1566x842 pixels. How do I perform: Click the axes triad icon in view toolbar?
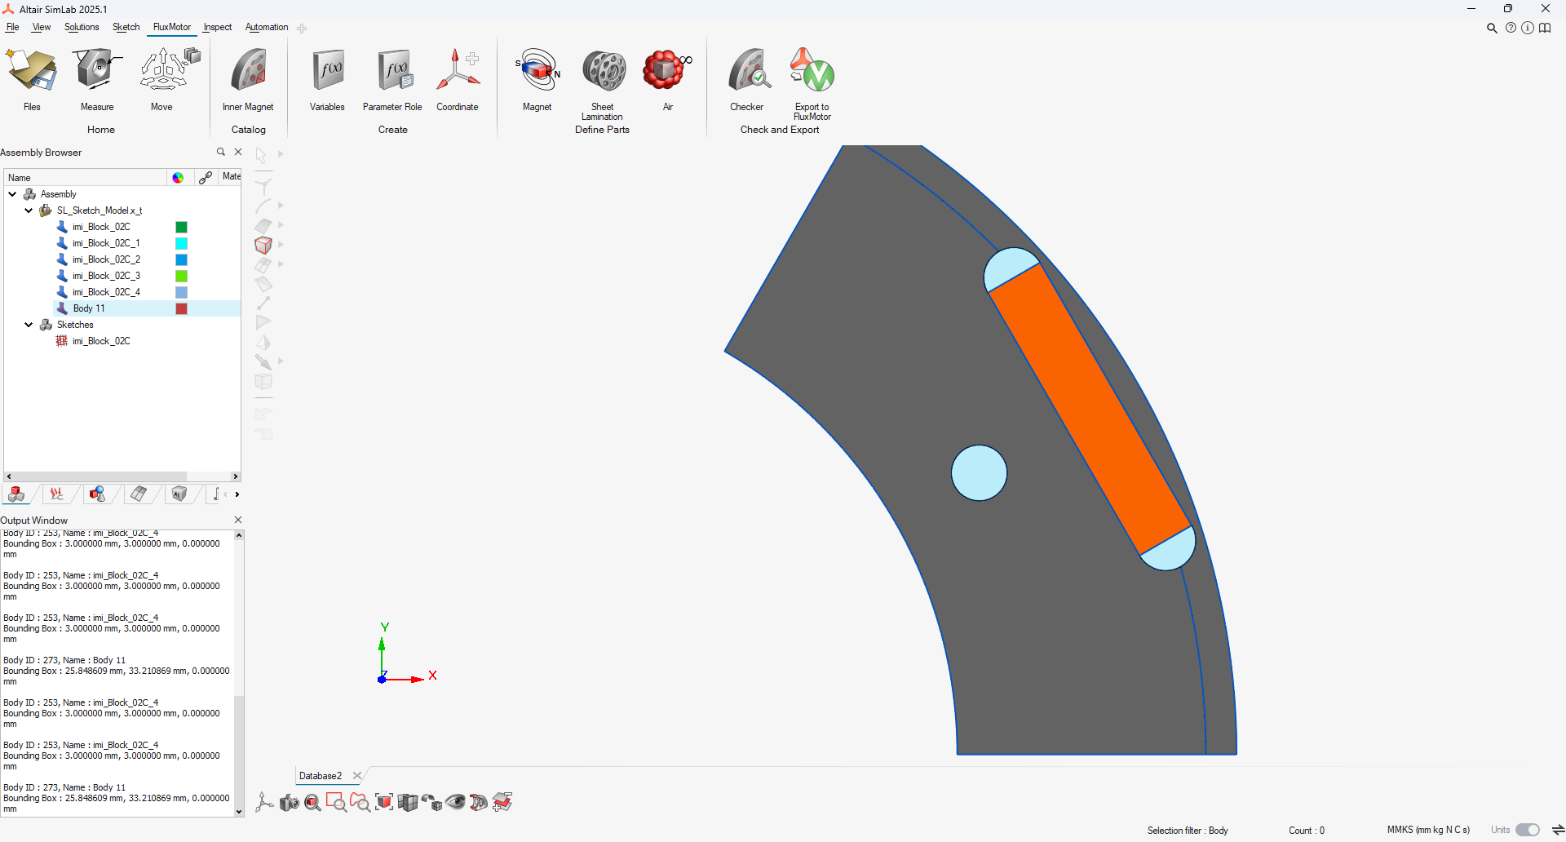pos(263,802)
